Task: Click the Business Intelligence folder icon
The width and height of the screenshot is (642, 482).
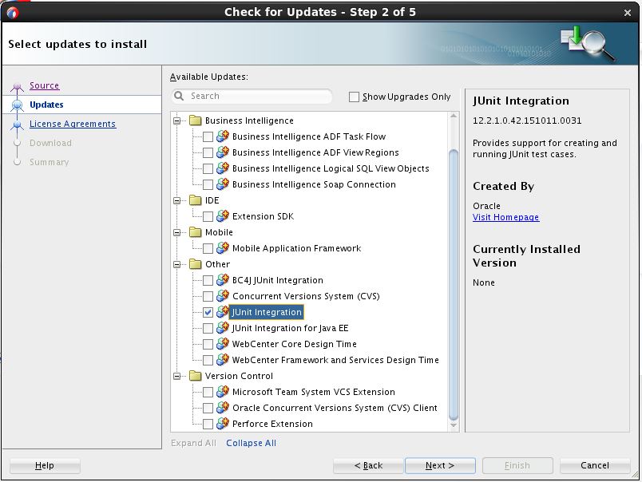Action: click(195, 120)
